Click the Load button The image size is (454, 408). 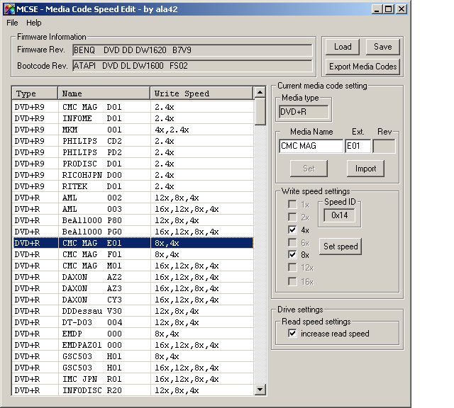343,47
